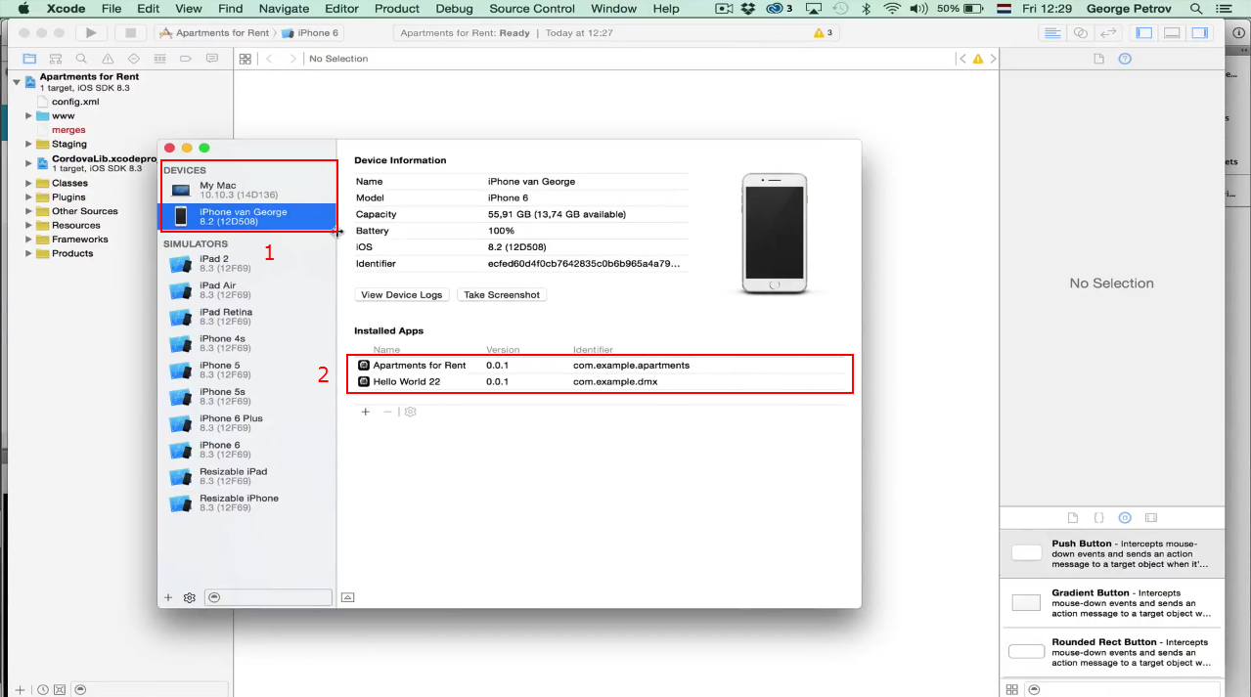Open the media library filmstrip icon

[x=1151, y=517]
